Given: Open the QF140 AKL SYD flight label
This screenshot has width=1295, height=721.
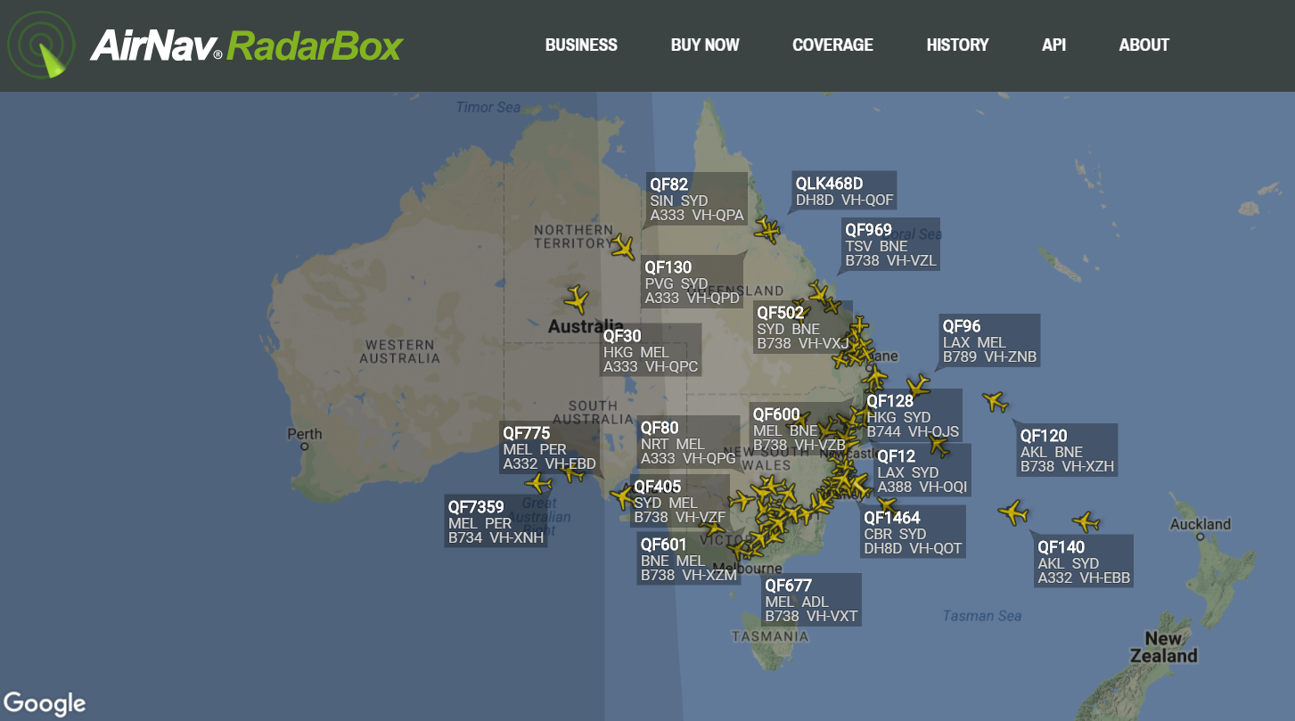Looking at the screenshot, I should click(1085, 561).
